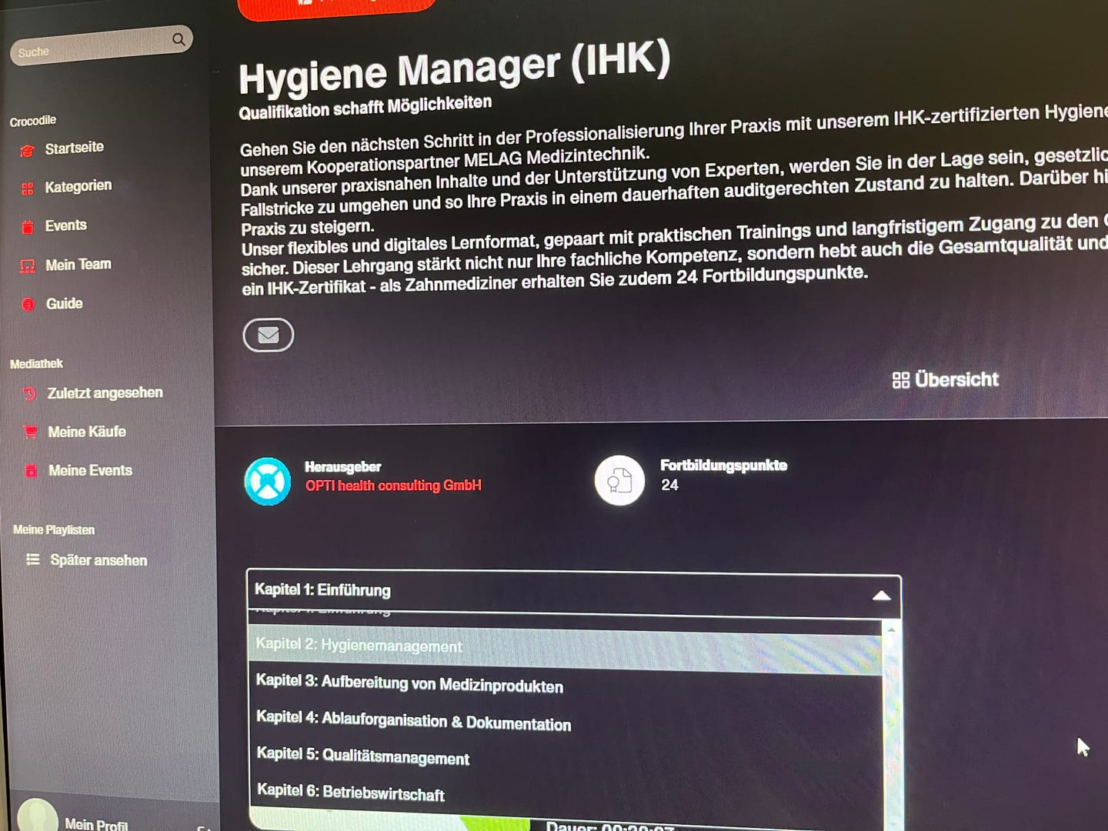
Task: Select Kapitel 2: Hygienemanagement option
Action: 566,649
